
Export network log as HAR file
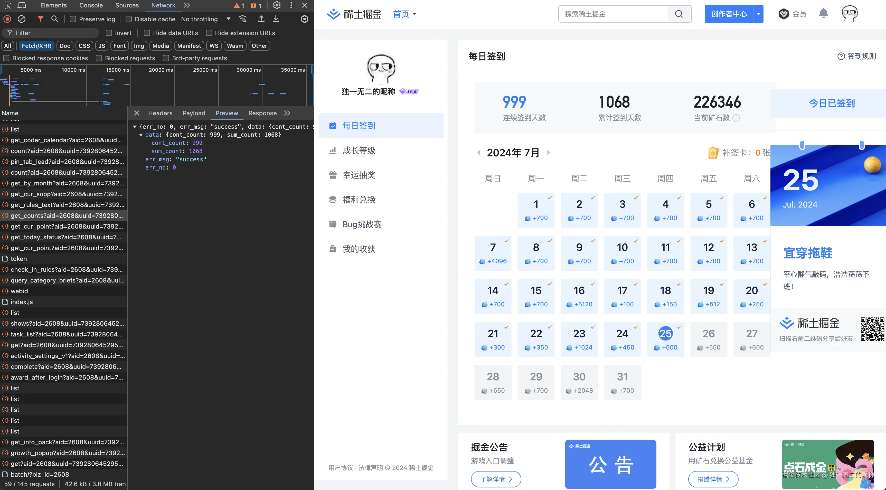click(276, 19)
